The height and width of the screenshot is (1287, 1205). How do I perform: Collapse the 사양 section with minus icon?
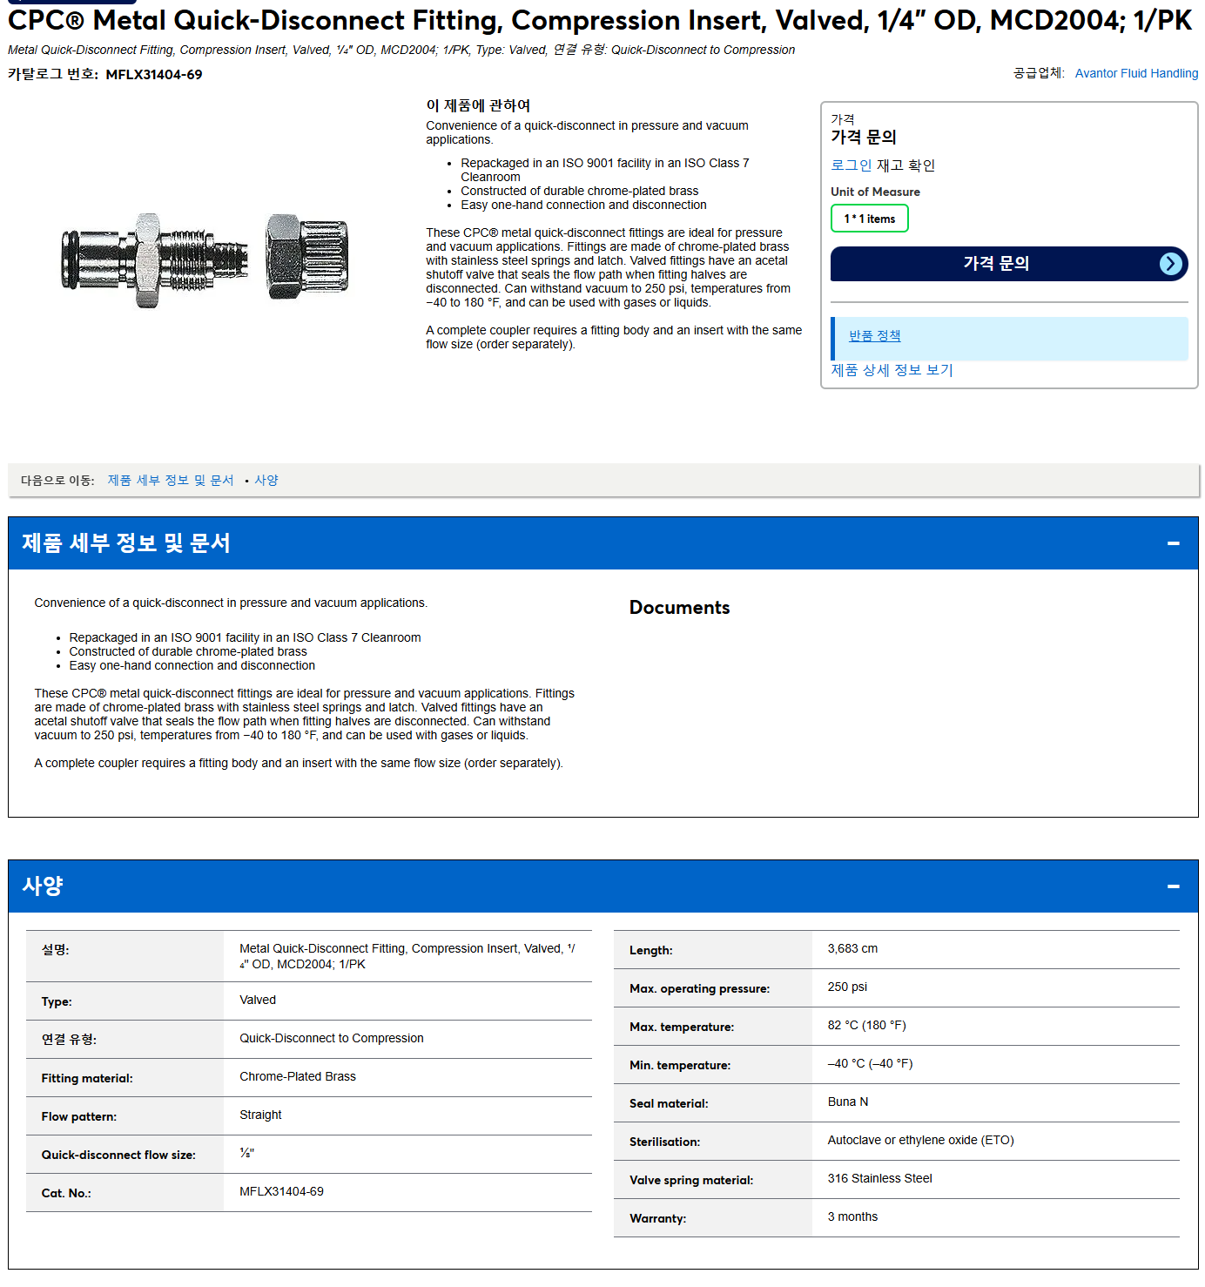click(x=1173, y=886)
